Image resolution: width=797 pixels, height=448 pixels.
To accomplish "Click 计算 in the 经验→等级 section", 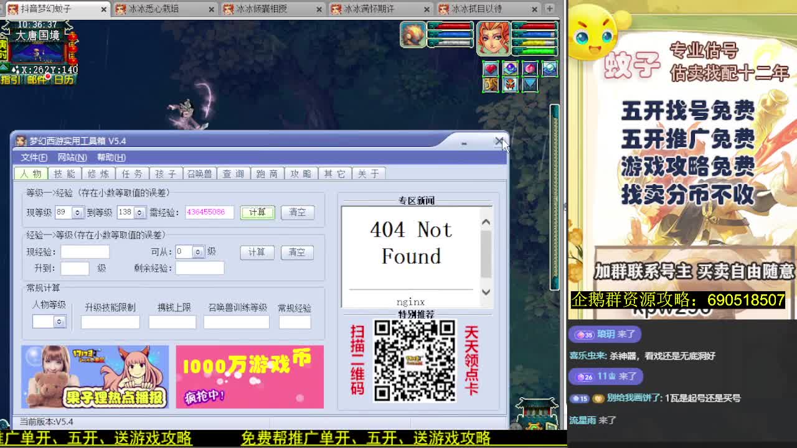I will coord(257,252).
